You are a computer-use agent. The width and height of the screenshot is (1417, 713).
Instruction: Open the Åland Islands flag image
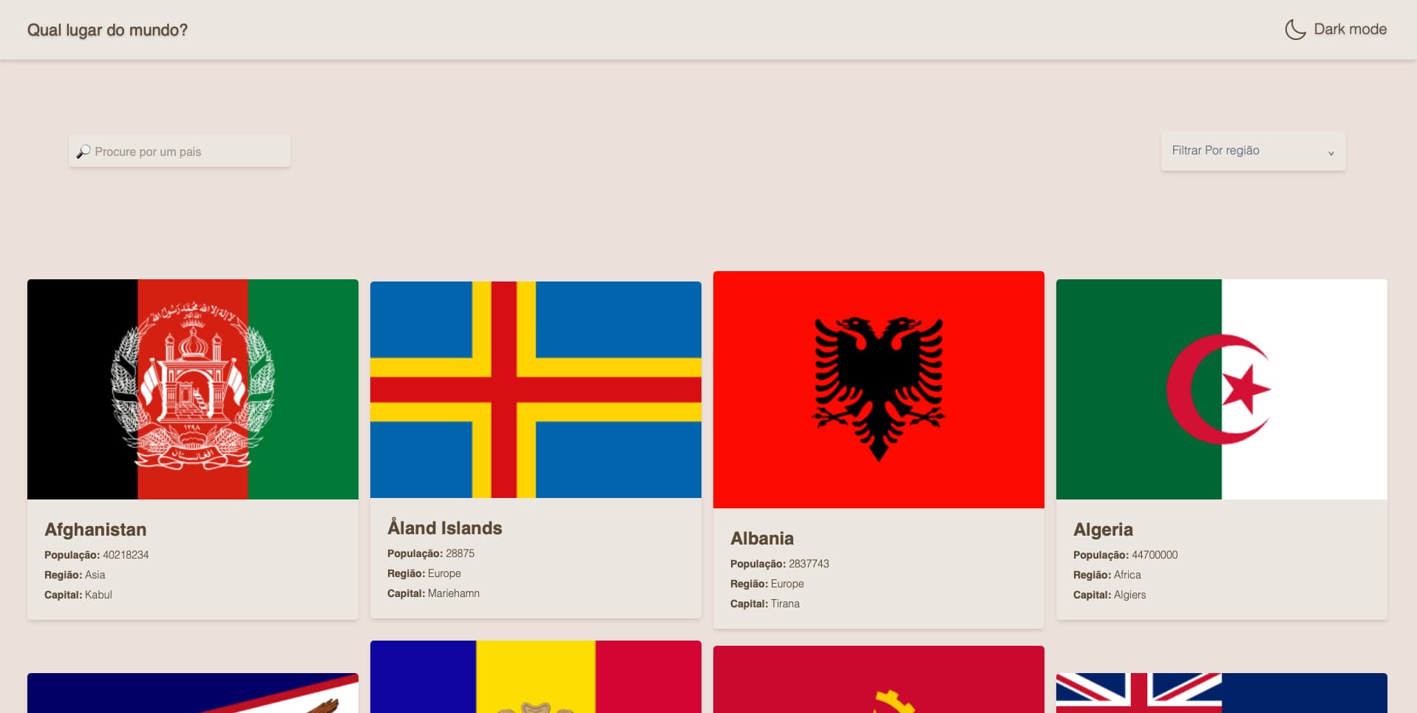536,389
